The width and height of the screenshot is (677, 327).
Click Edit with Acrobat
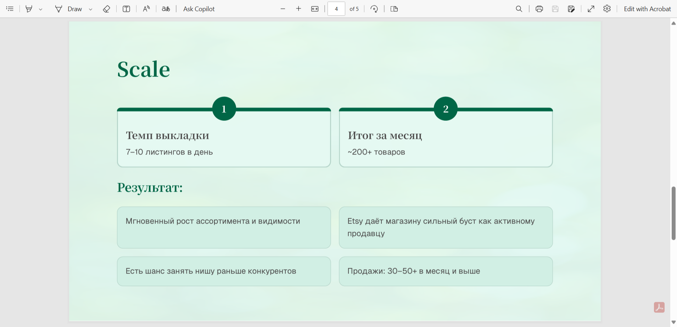tap(647, 9)
